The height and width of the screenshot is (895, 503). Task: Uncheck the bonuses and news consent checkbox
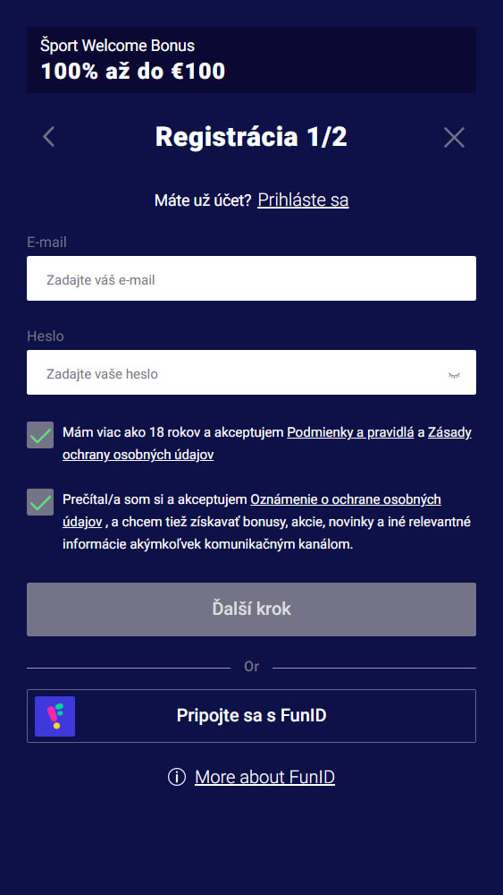40,502
